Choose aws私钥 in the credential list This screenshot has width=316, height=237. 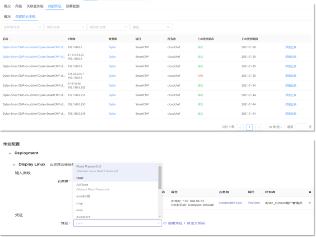(116, 196)
